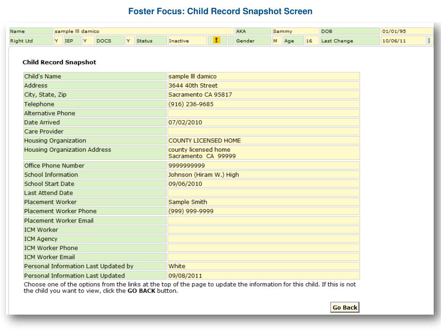The height and width of the screenshot is (331, 441).
Task: Click last updated date 09/08/2011
Action: [185, 275]
